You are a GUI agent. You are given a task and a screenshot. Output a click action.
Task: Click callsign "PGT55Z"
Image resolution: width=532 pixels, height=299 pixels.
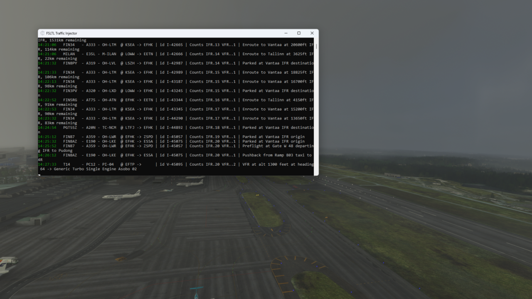coord(70,127)
